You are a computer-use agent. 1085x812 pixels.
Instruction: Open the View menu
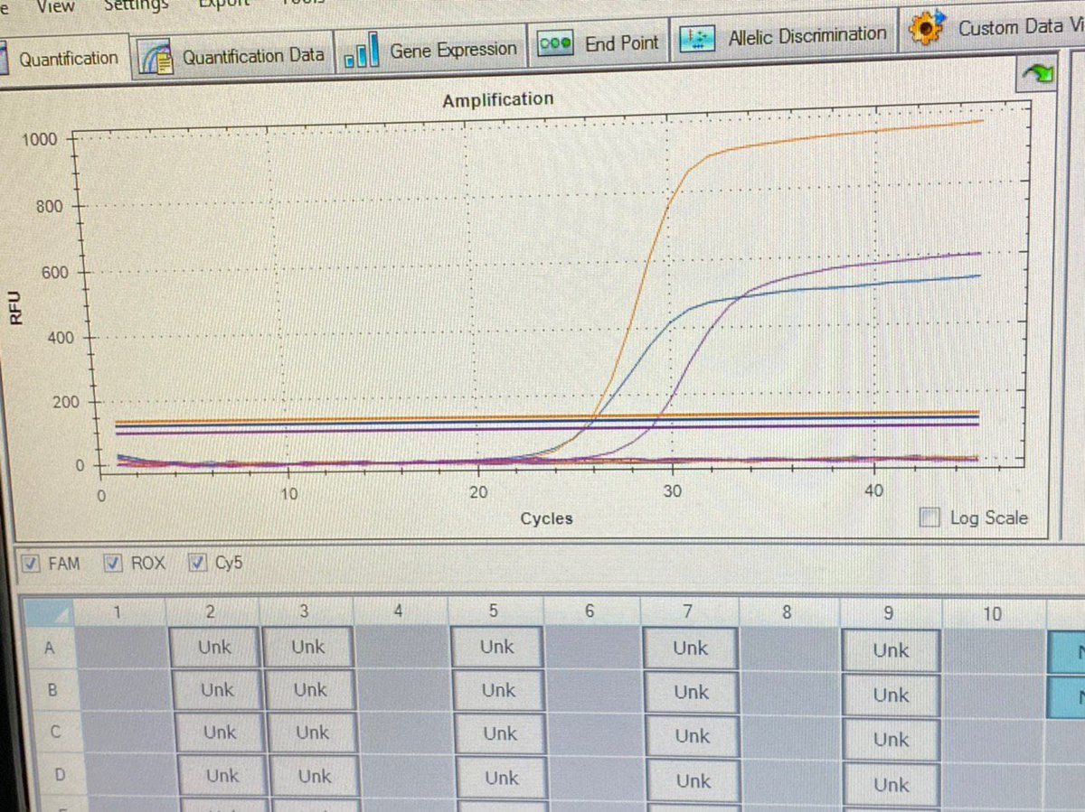pyautogui.click(x=56, y=5)
